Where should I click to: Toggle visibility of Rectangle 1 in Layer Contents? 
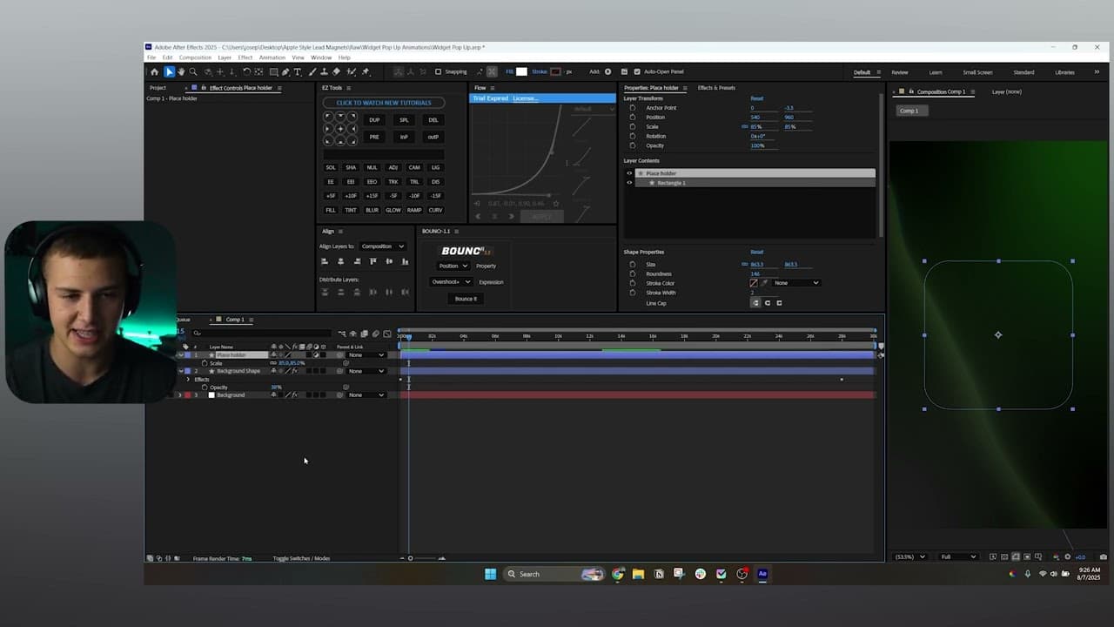point(629,183)
